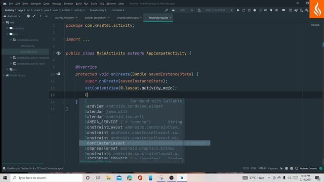Viewport: 324px width, 182px height.
Task: Open the Build menu
Action: click(78, 4)
